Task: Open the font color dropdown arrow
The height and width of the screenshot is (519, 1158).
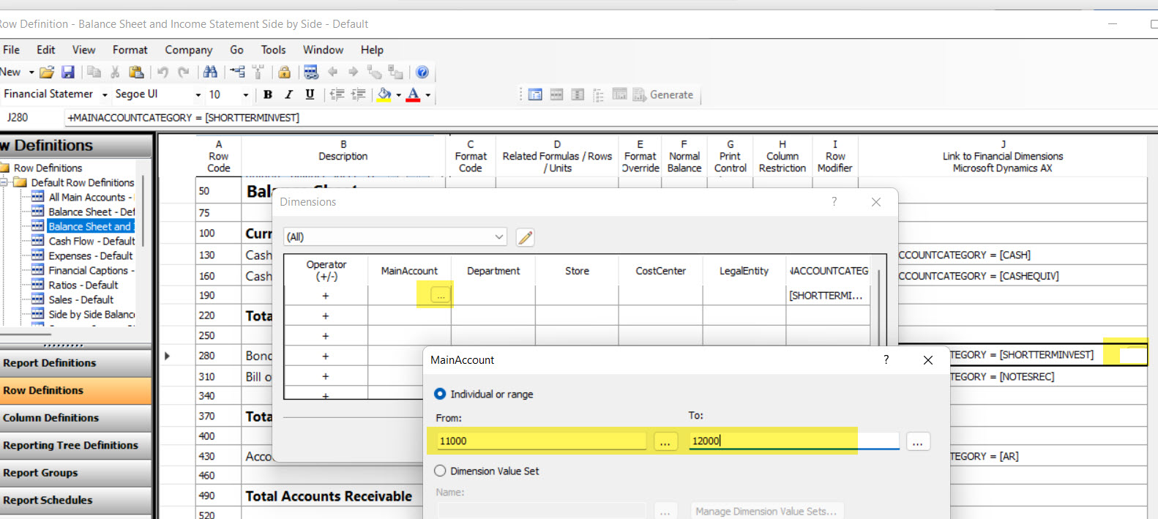Action: (x=427, y=94)
